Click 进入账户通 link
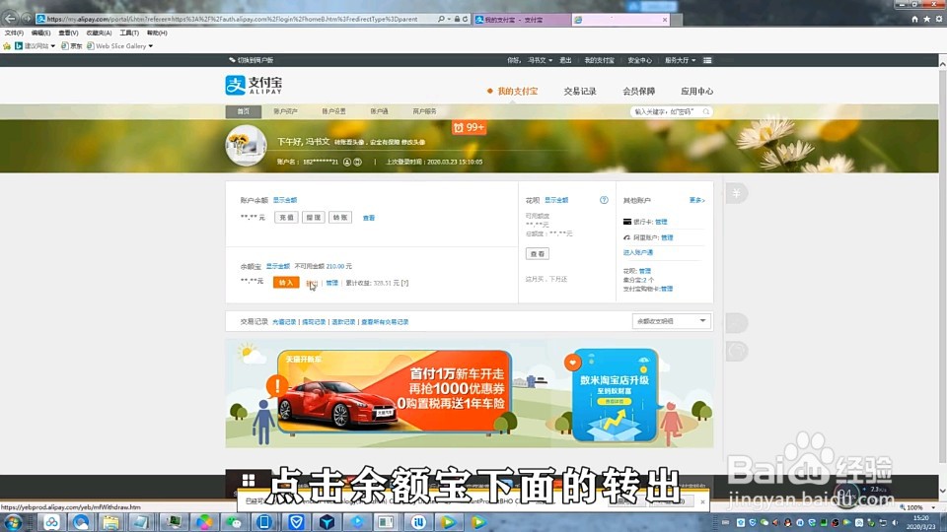Image resolution: width=947 pixels, height=532 pixels. point(638,253)
